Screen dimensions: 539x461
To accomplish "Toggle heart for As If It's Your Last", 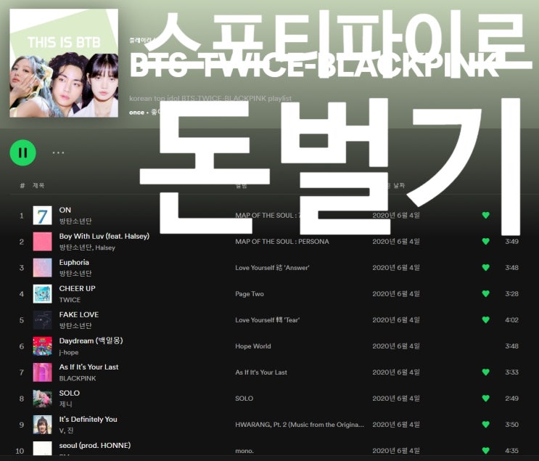I will [x=486, y=372].
